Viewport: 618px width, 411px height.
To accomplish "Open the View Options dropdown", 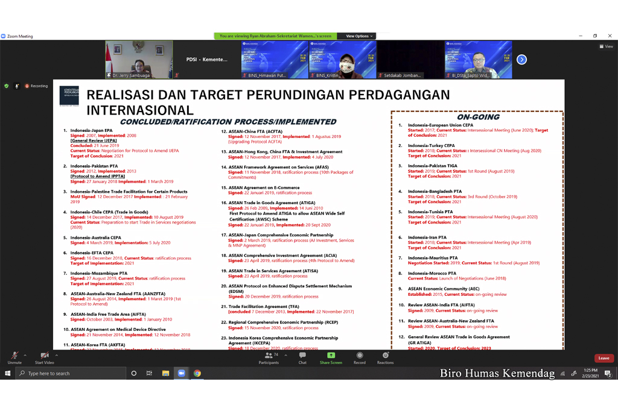I will [359, 36].
